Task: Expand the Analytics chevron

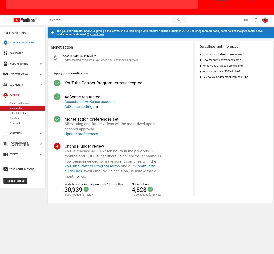Action: [41, 133]
